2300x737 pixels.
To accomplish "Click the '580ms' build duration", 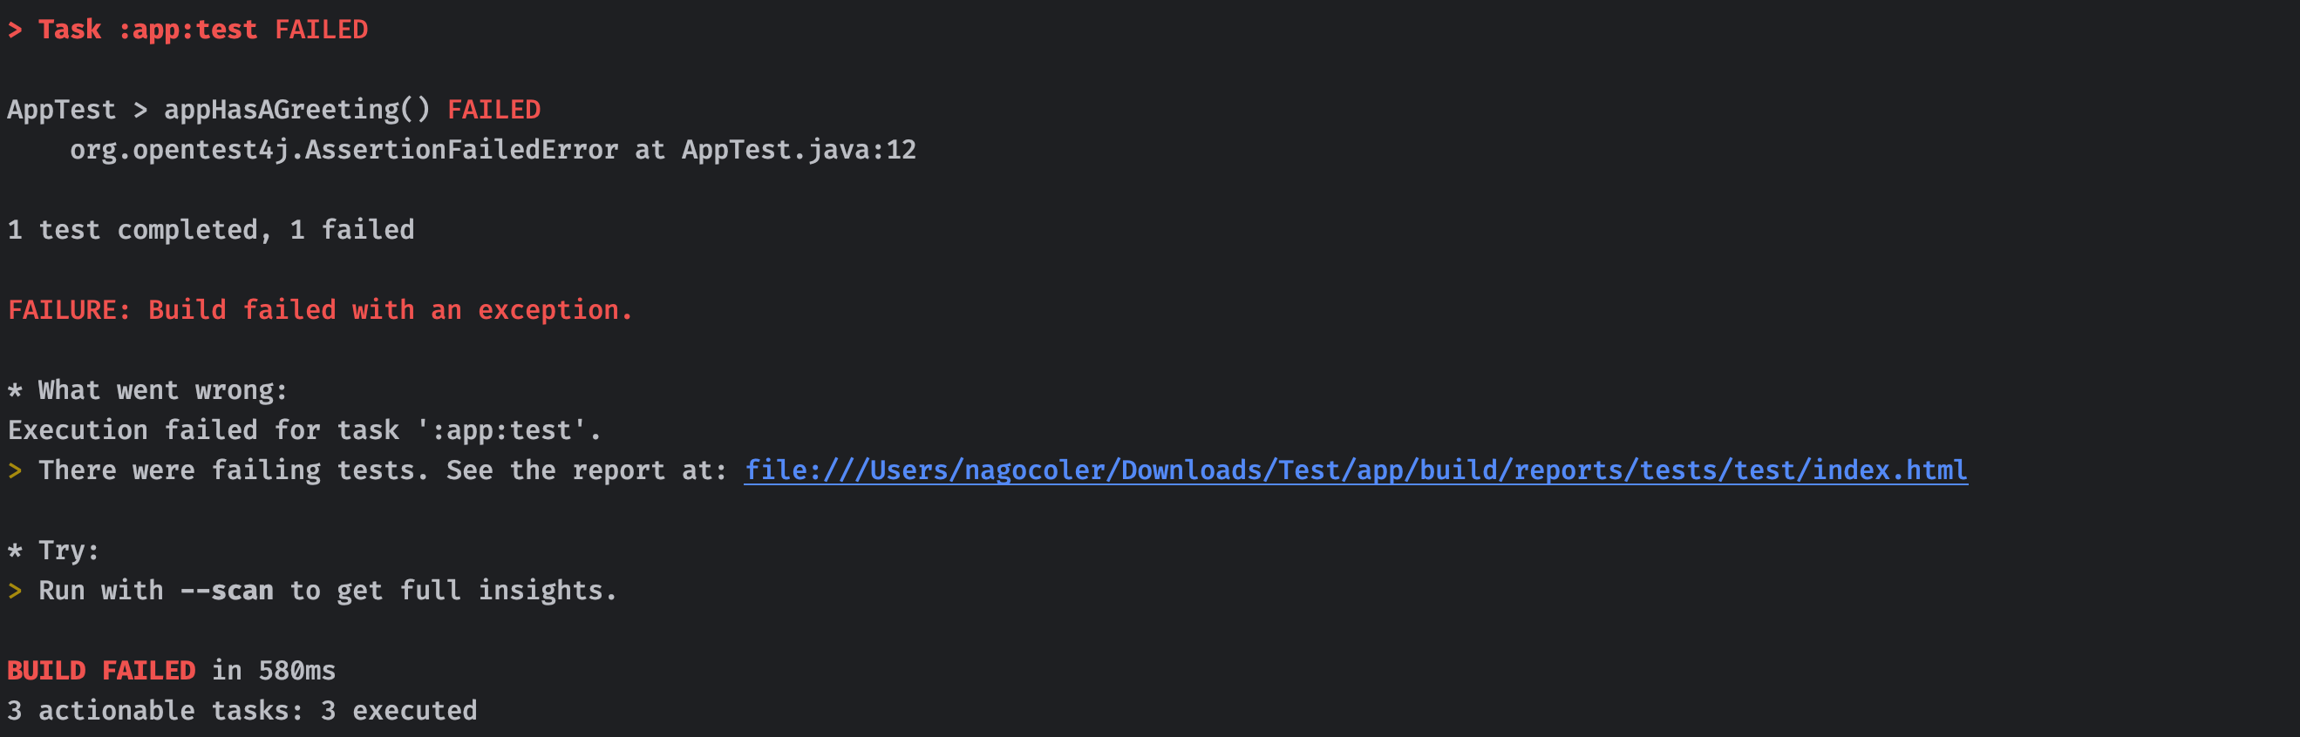I will pos(296,670).
